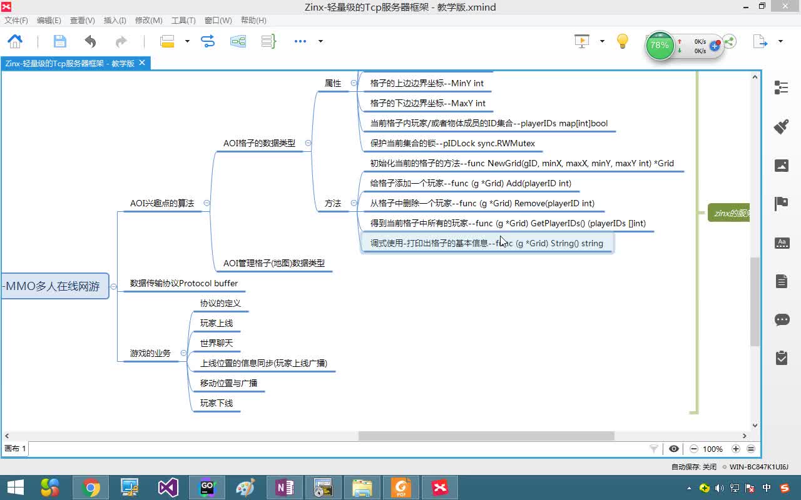Click the horizontal scrollbar thumb

(486, 436)
